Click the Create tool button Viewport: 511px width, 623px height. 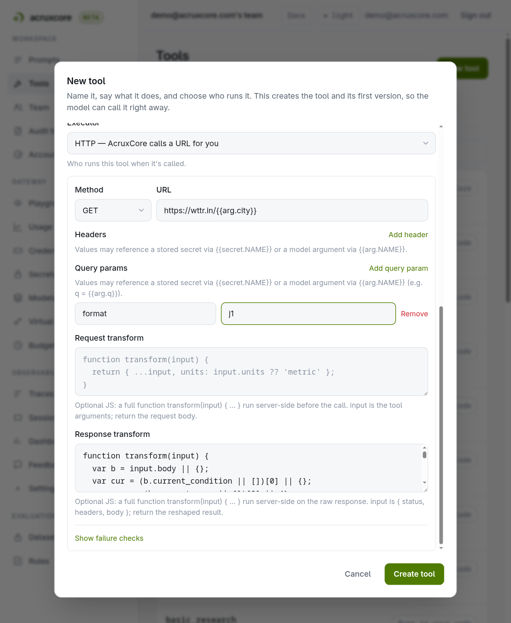pyautogui.click(x=414, y=574)
